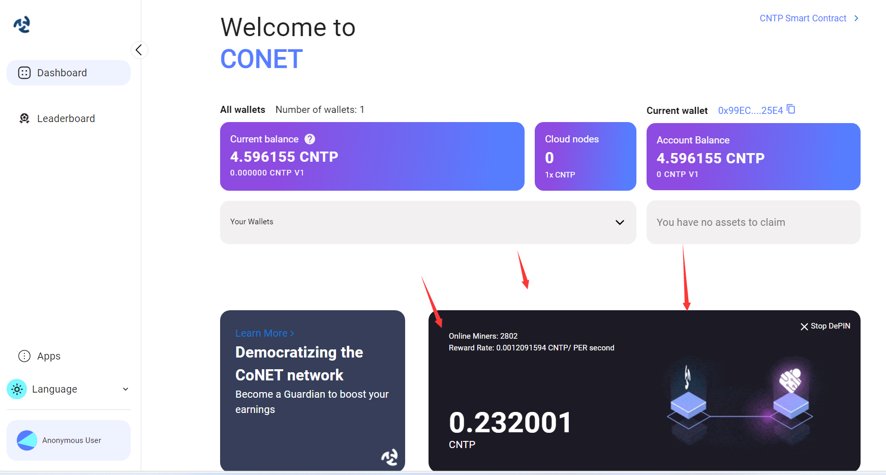
Task: Copy the current wallet address icon
Action: point(791,109)
